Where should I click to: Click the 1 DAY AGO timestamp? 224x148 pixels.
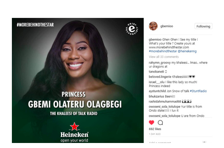pos(155,134)
